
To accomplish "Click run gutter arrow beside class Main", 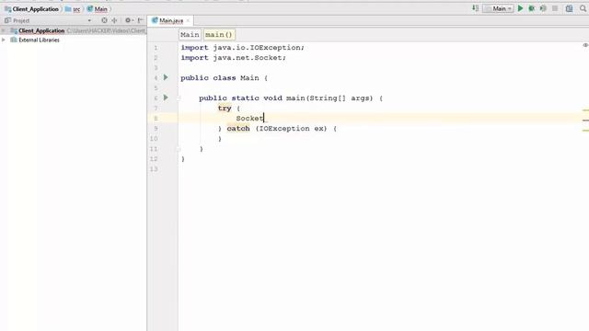I will (x=166, y=77).
